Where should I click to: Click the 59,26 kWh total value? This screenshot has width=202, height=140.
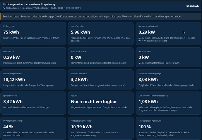pos(192,6)
